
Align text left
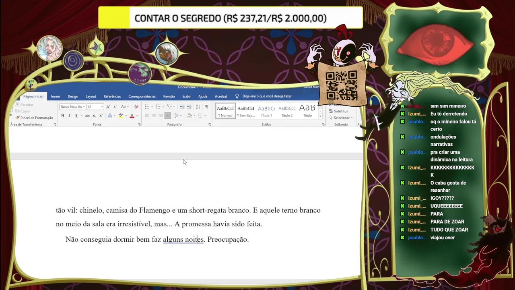pos(147,116)
